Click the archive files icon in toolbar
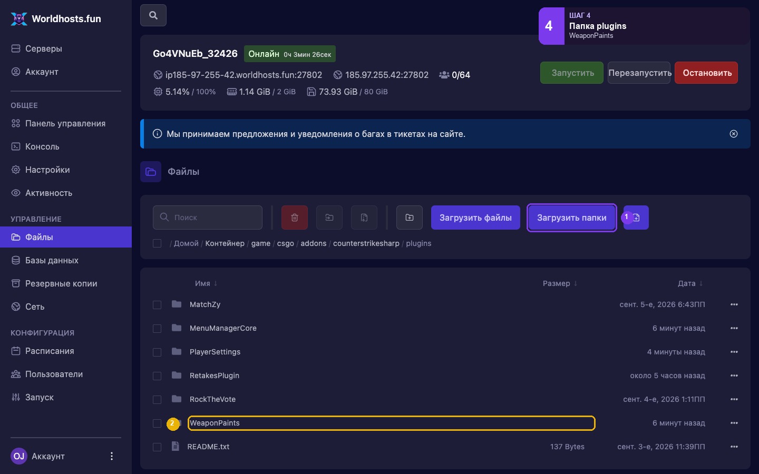This screenshot has width=759, height=474. click(364, 218)
